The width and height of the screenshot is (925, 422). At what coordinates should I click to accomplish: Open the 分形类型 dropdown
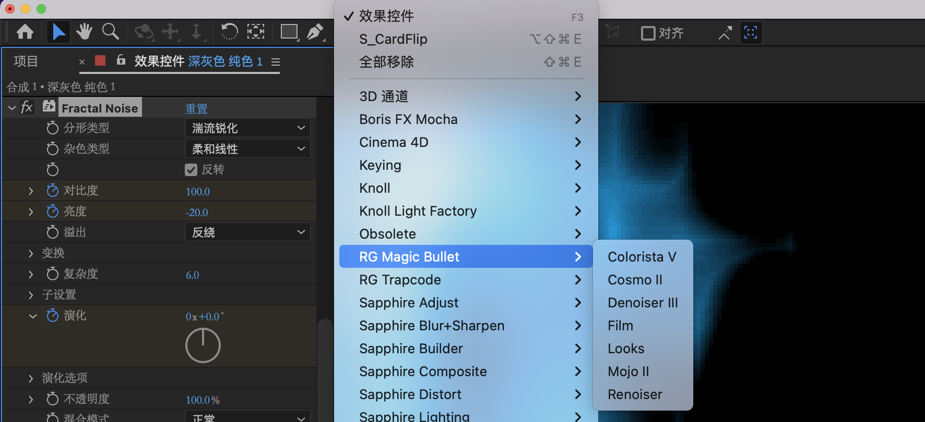pos(248,128)
